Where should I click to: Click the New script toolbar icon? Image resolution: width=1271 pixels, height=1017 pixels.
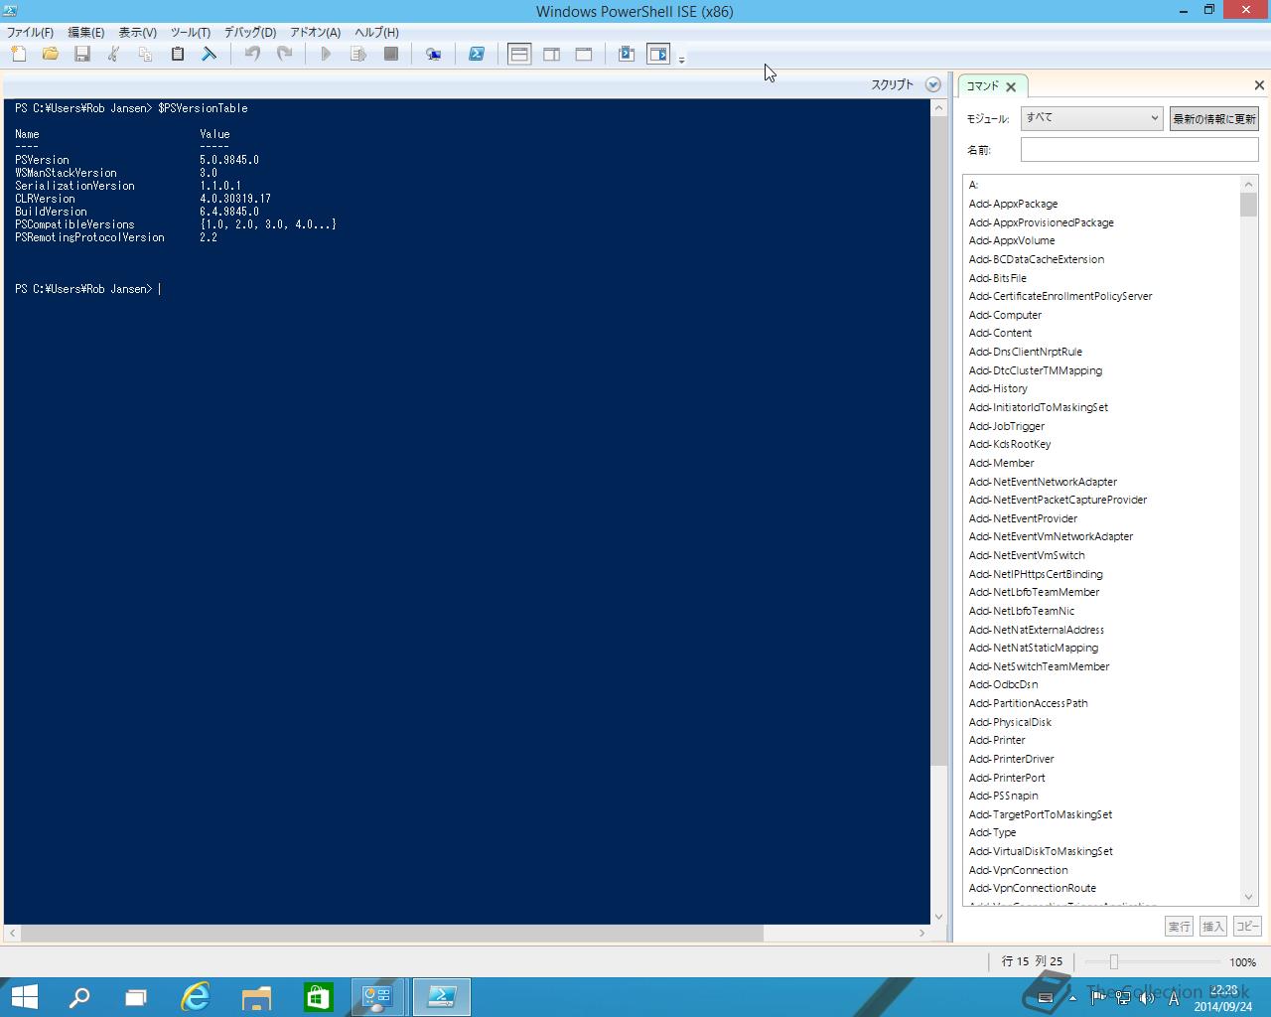click(x=19, y=54)
